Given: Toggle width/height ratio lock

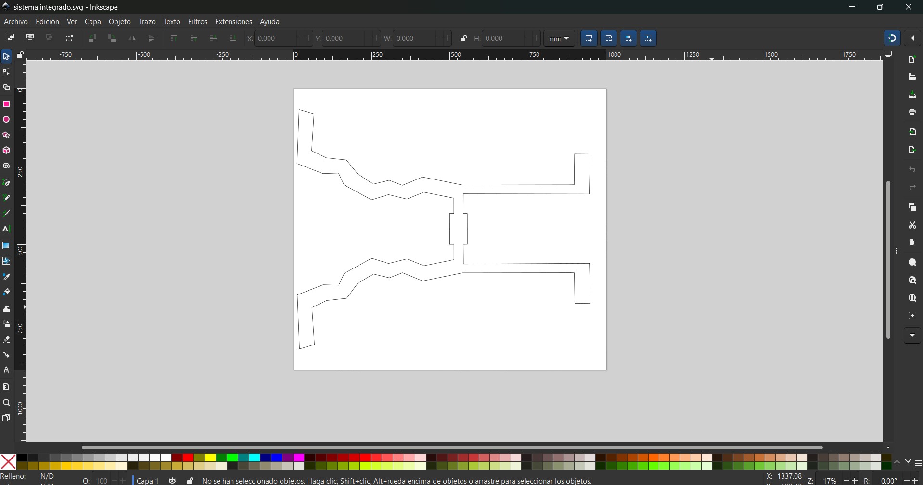Looking at the screenshot, I should 463,38.
